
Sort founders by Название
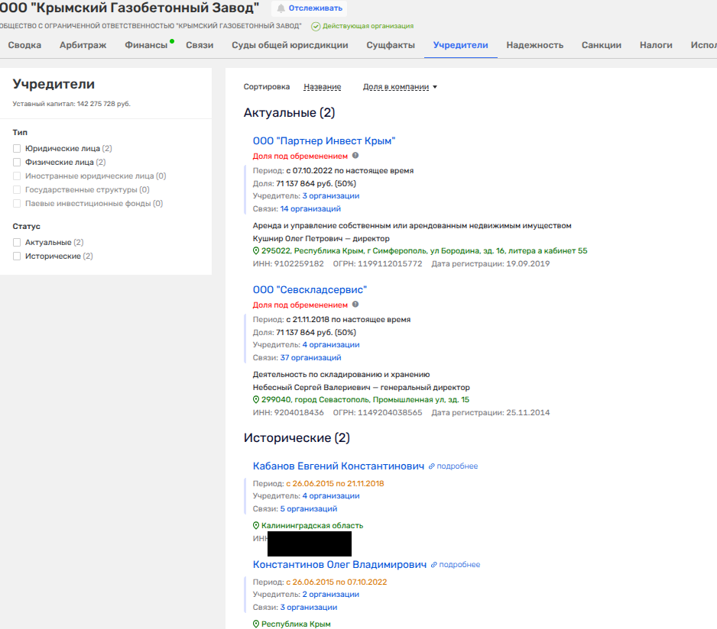coord(322,87)
